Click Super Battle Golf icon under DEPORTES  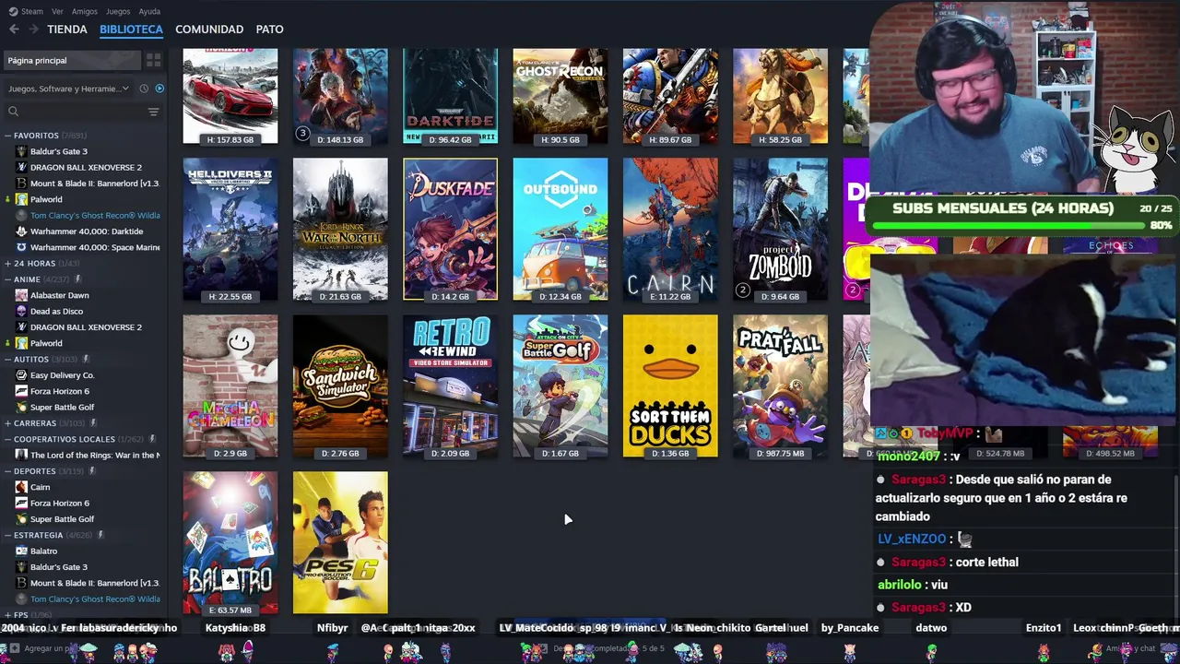coord(21,519)
